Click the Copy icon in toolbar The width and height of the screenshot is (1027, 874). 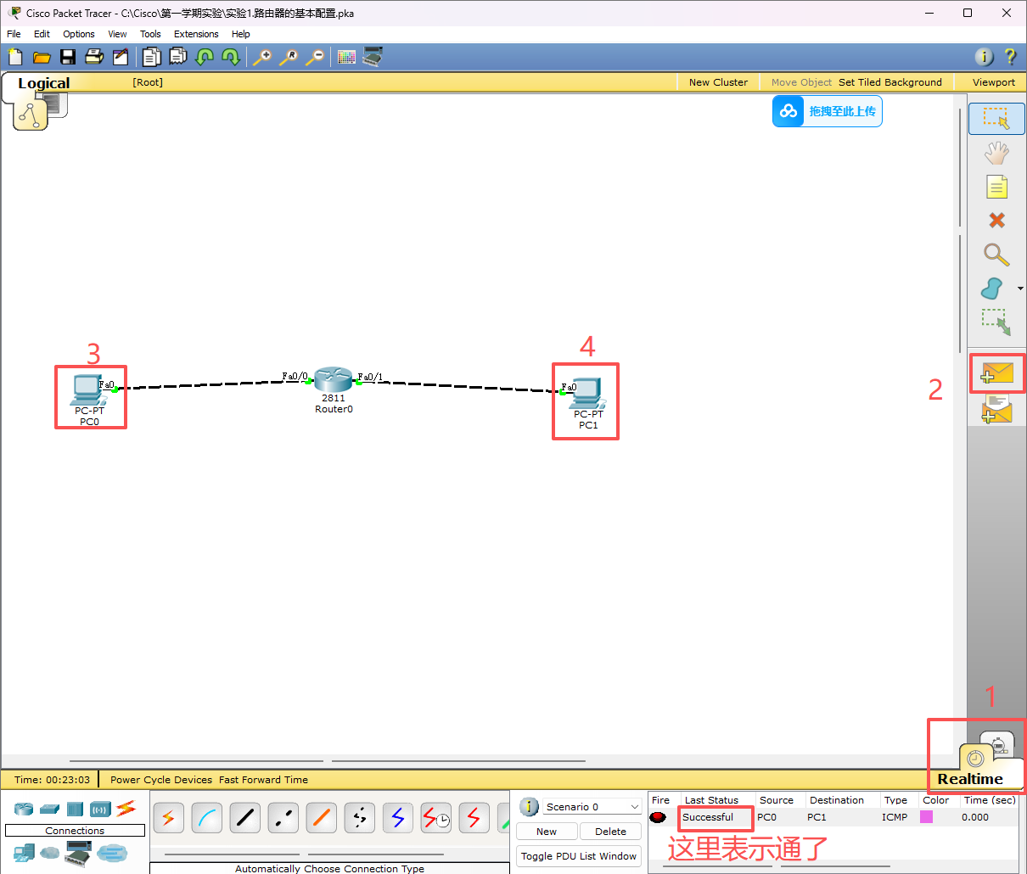coord(151,57)
